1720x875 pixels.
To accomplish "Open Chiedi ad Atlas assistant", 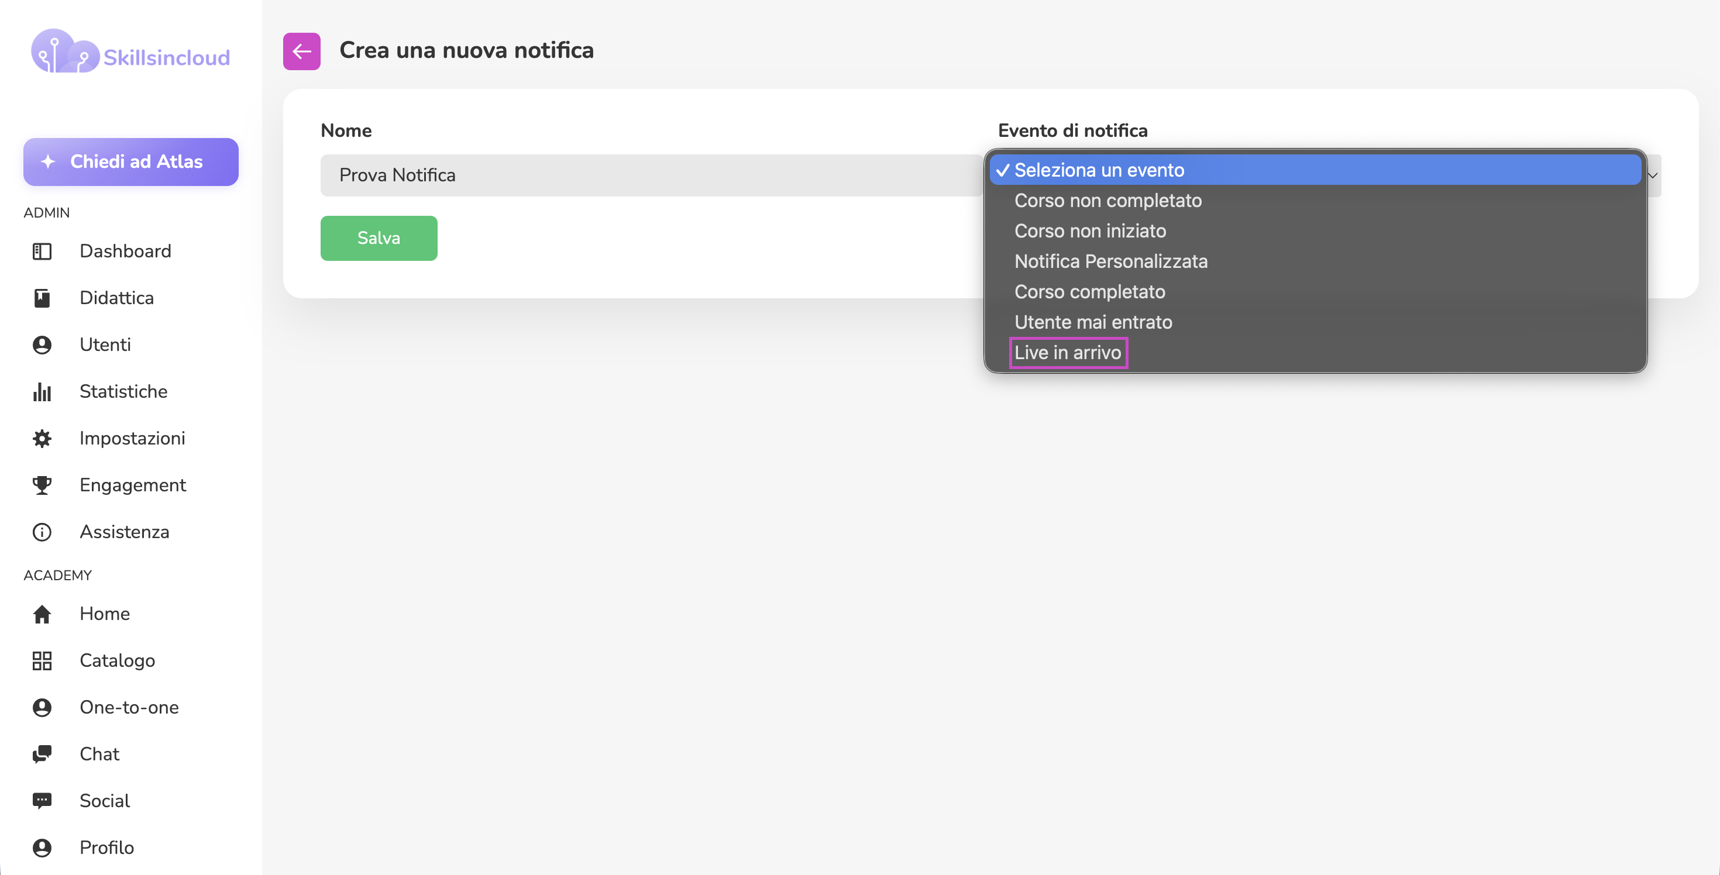I will point(131,161).
